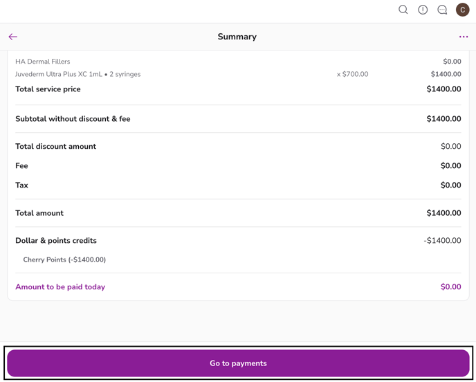This screenshot has width=476, height=382.
Task: Click the x $700.00 unit price
Action: pyautogui.click(x=352, y=74)
